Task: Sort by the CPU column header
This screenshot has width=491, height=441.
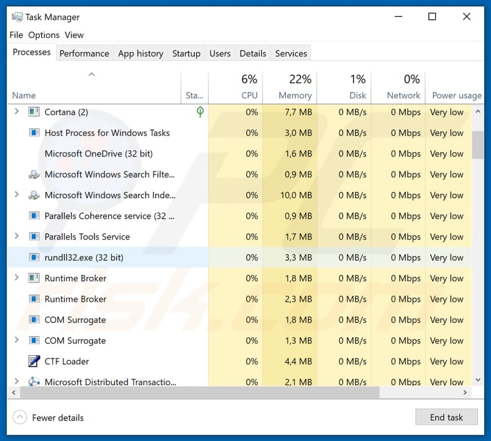Action: click(x=236, y=88)
